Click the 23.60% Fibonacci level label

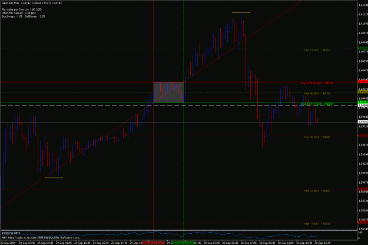pyautogui.click(x=317, y=191)
